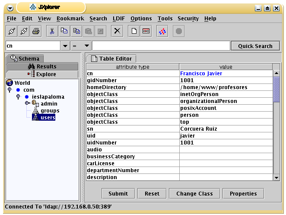Collapse the ieslapaloma tree node

click(x=18, y=97)
